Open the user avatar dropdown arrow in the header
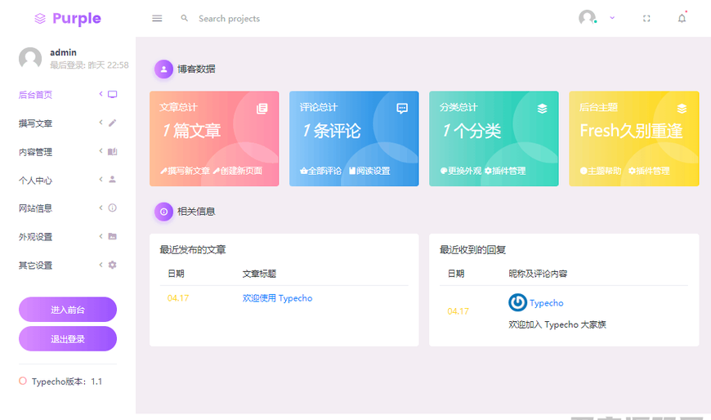This screenshot has width=711, height=420. [x=612, y=18]
